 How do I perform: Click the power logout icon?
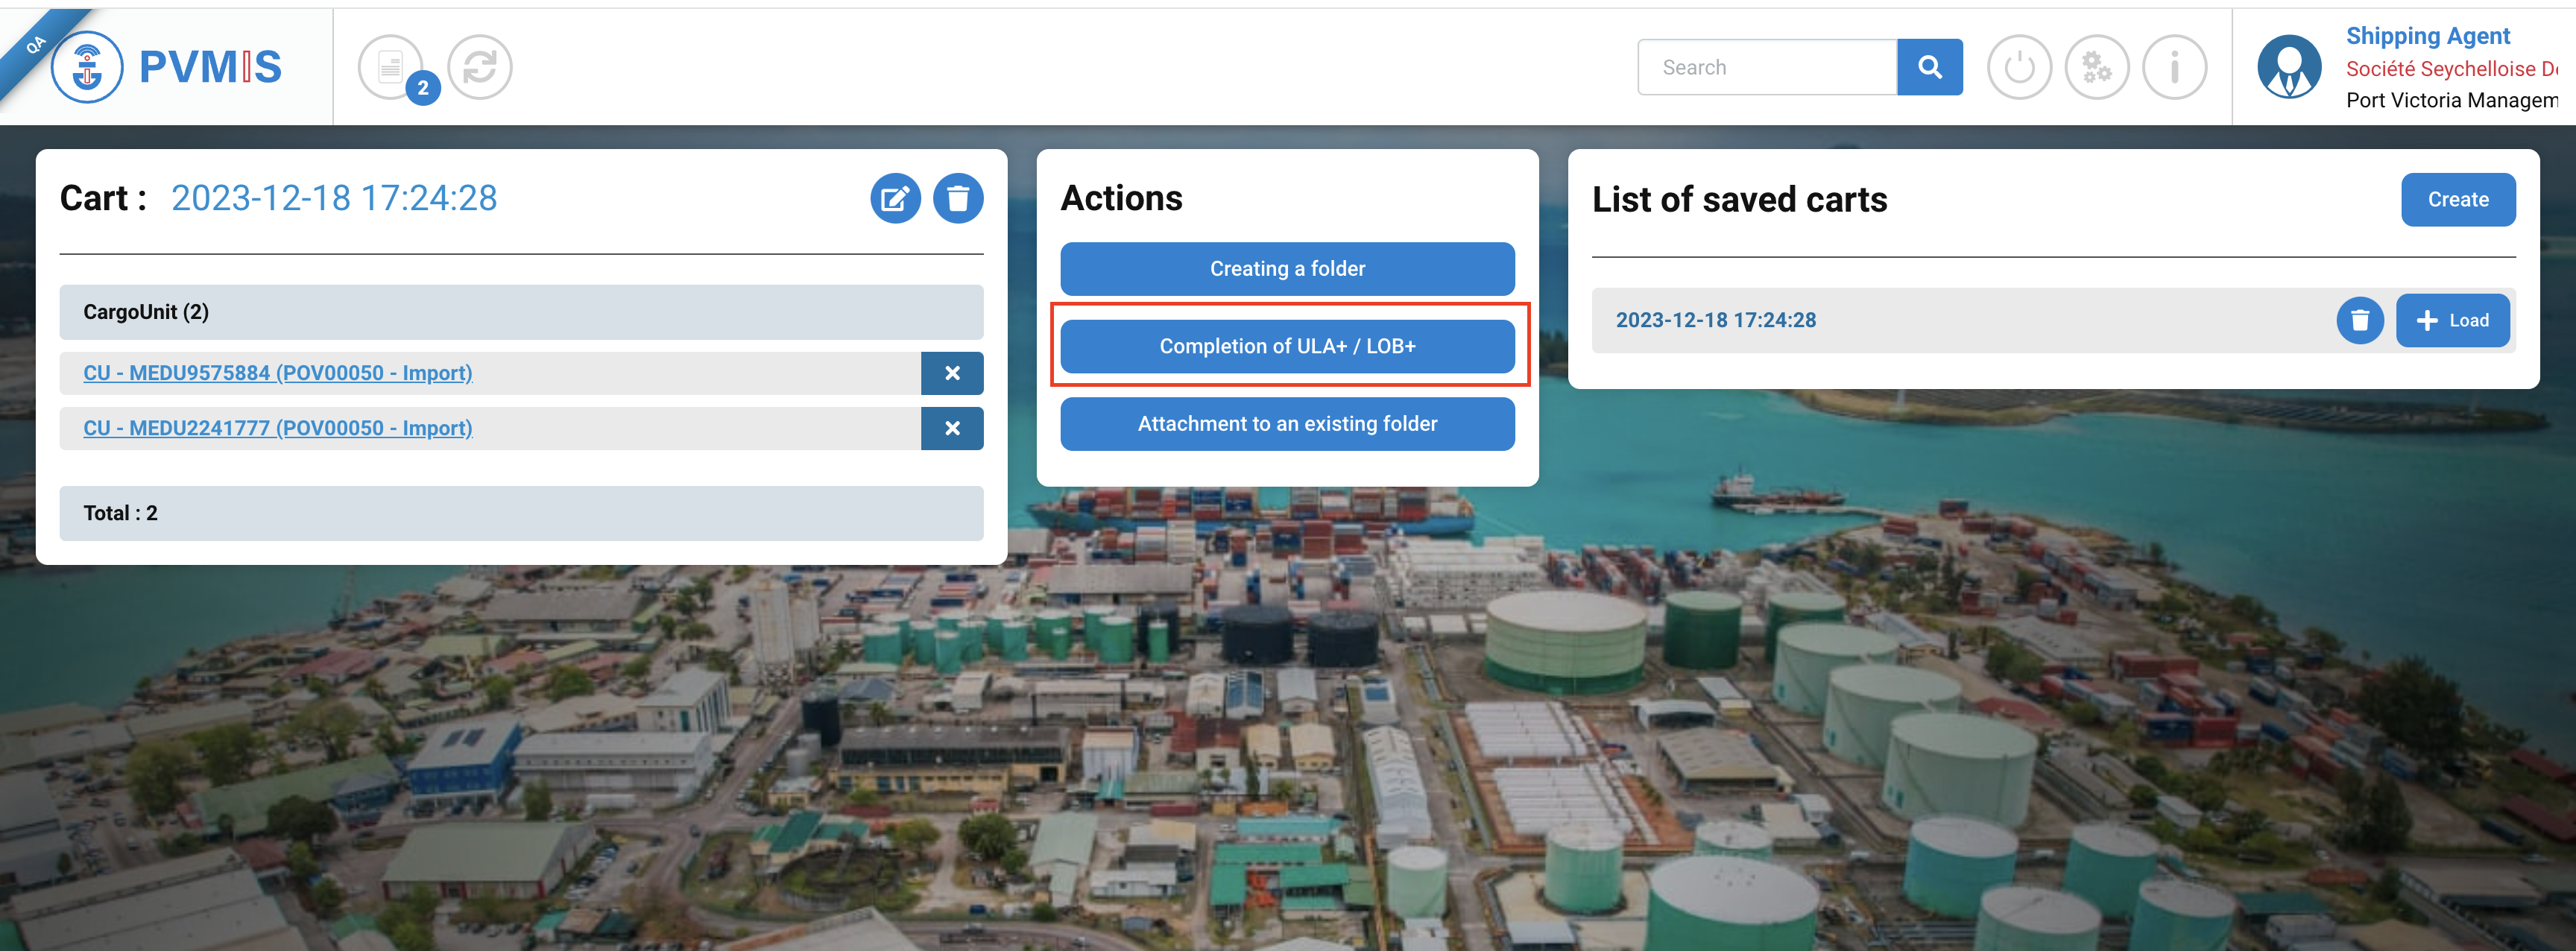click(2019, 67)
